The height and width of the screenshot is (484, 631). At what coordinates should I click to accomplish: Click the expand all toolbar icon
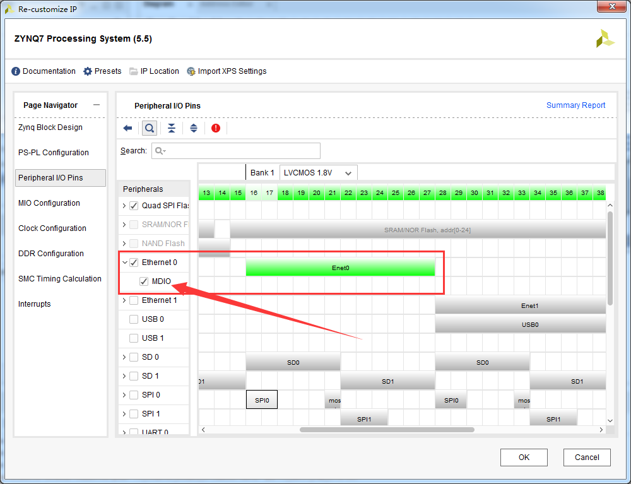tap(194, 128)
